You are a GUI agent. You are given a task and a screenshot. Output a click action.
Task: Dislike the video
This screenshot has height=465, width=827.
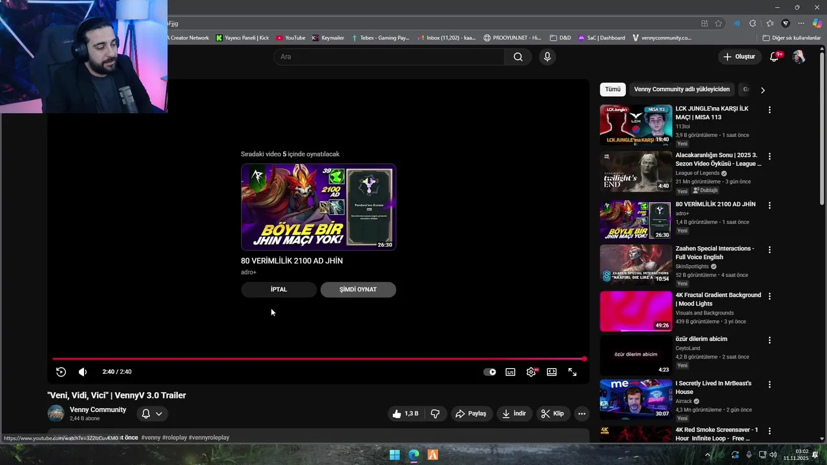(435, 414)
